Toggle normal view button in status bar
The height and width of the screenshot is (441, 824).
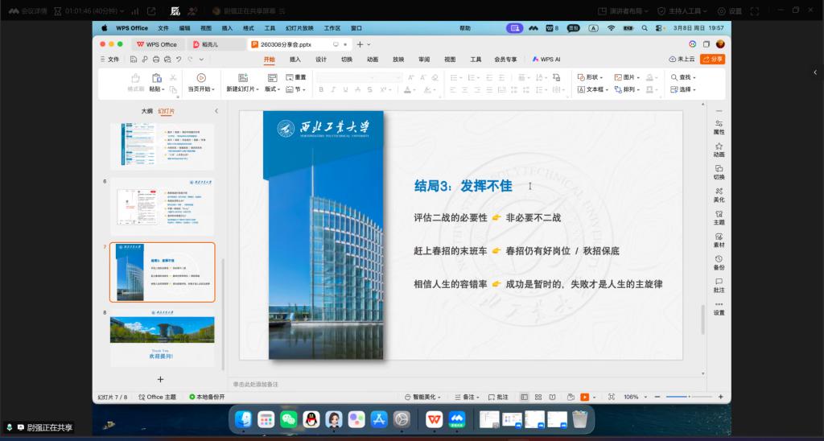[x=525, y=397]
